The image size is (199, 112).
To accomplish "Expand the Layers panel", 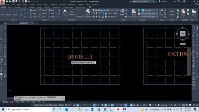I will click(102, 20).
